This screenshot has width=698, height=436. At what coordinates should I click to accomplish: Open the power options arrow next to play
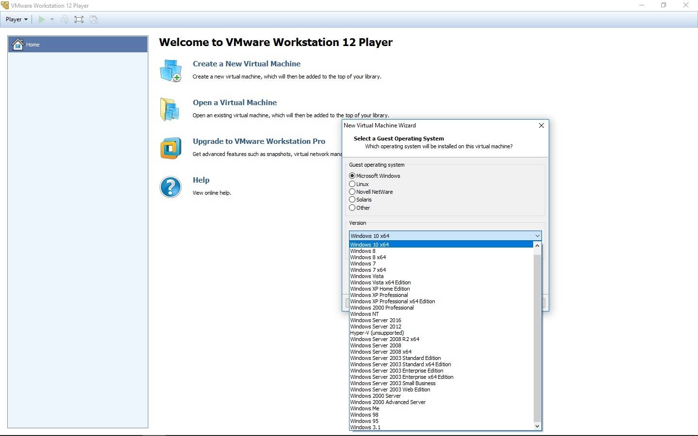point(52,19)
